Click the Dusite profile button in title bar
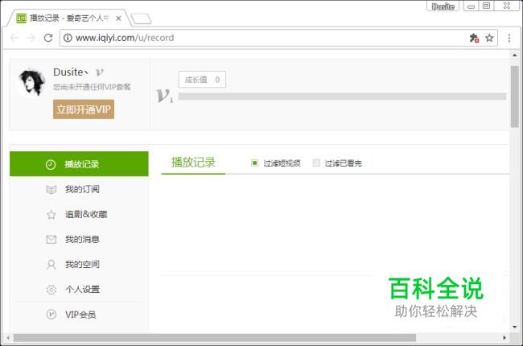Image resolution: width=523 pixels, height=346 pixels. (x=443, y=6)
